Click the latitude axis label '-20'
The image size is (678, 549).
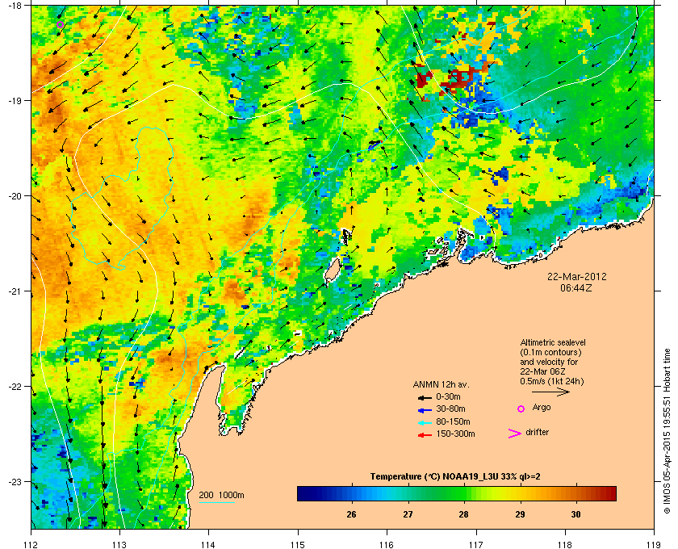15,196
